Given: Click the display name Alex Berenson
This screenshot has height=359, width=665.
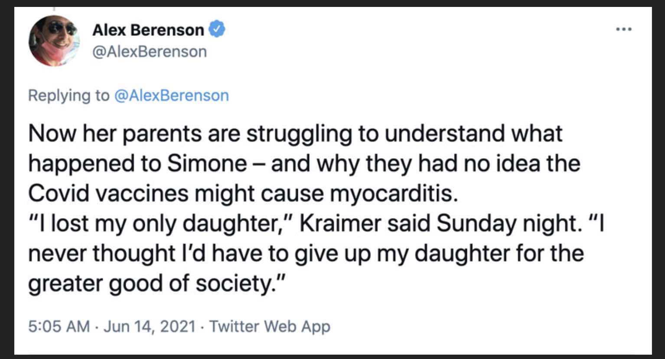Looking at the screenshot, I should coord(148,30).
